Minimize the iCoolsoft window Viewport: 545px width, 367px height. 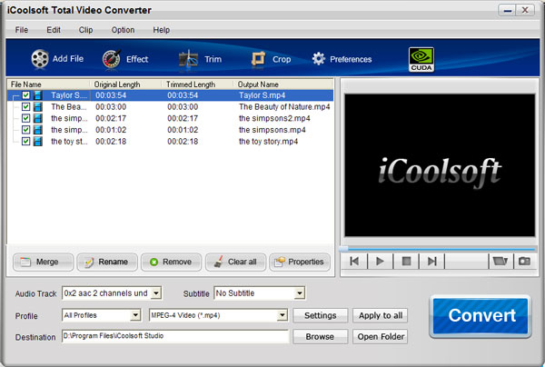(x=508, y=10)
